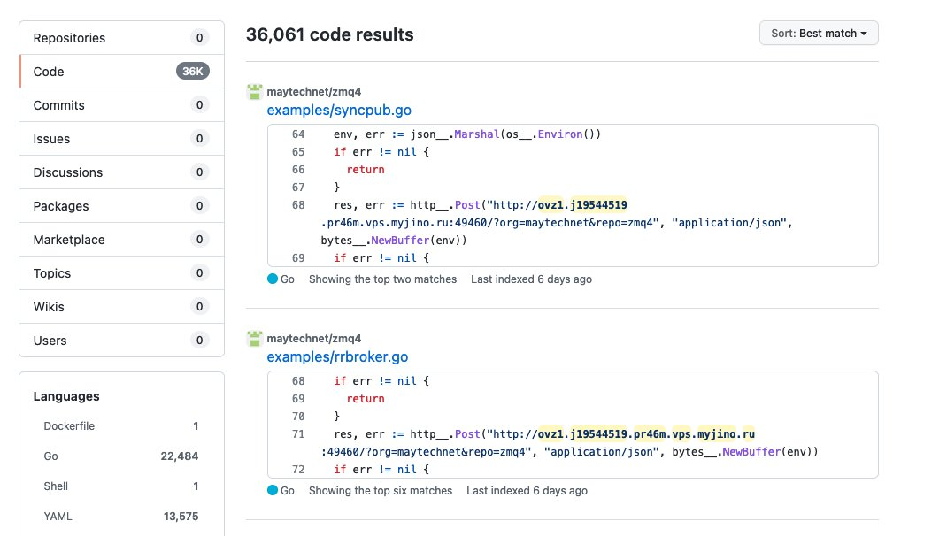Filter results by Go language
Viewport: 947px width, 536px height.
[50, 456]
